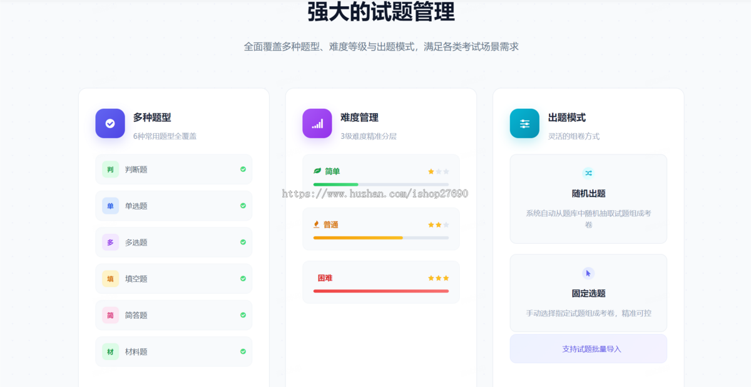Click green check icon in 判断题 row

click(x=243, y=169)
